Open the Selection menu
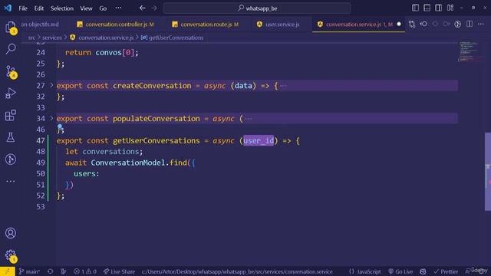 (x=62, y=8)
